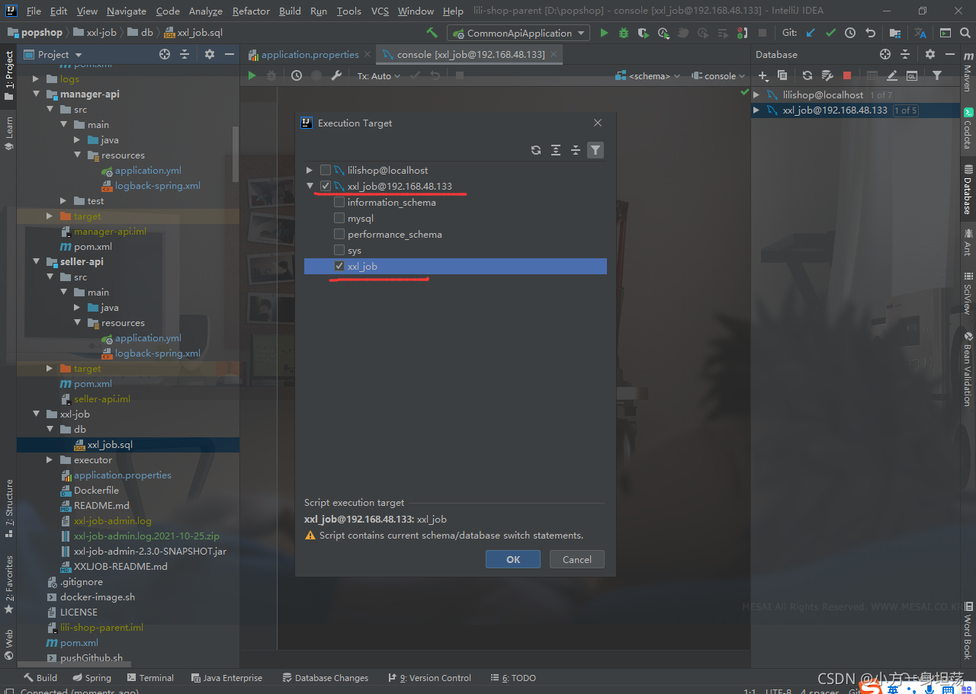Open query history clock icon in console toolbar
The image size is (976, 694).
[297, 75]
